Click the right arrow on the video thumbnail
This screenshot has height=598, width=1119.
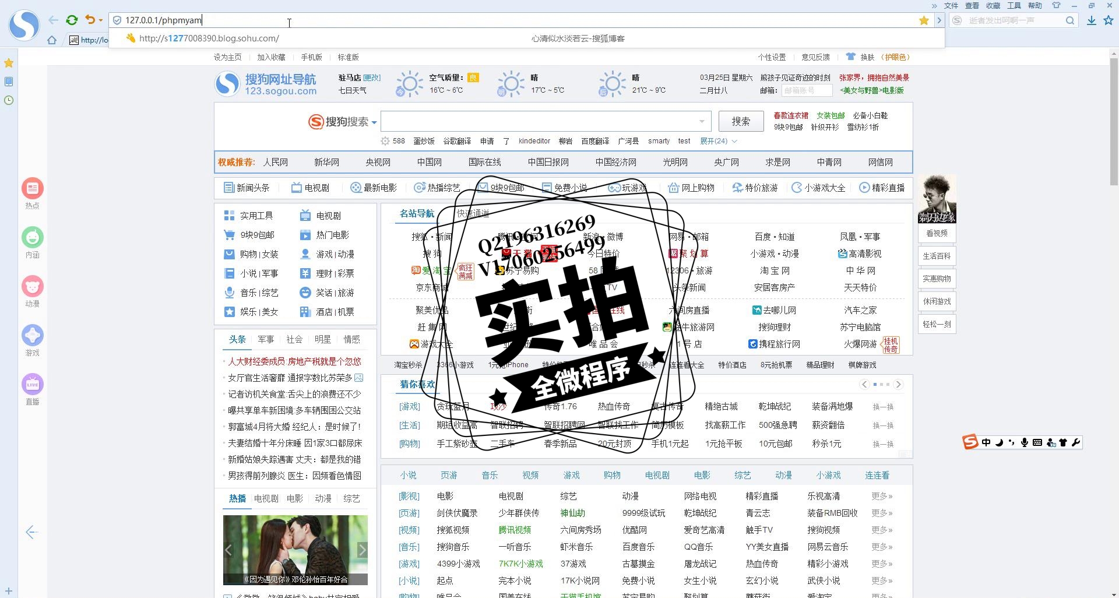click(x=362, y=550)
